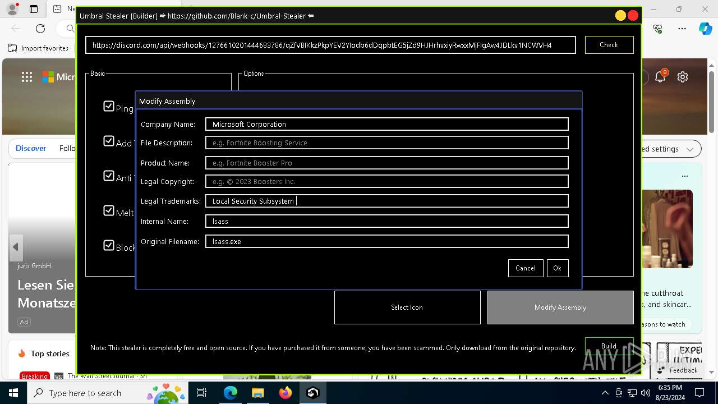Toggle the Ping checkbox

(109, 106)
